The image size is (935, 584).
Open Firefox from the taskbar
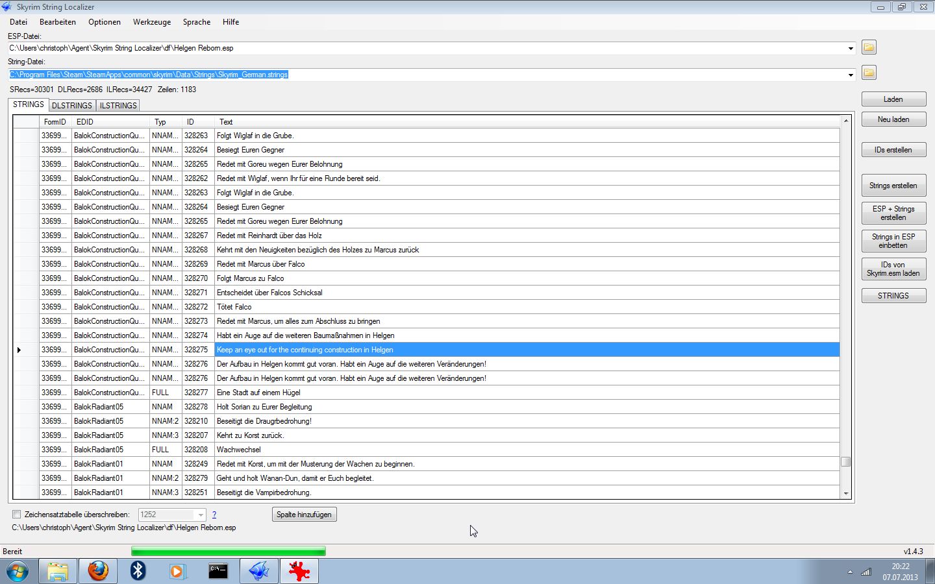click(98, 571)
